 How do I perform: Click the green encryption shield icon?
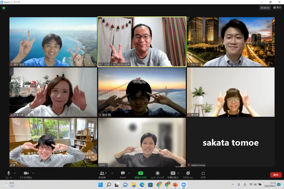4,8
